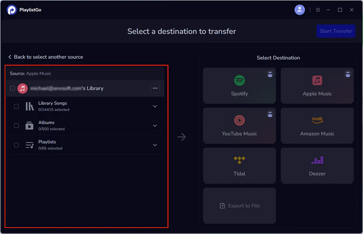Click the 'Select Destination' heading
Screen dimensions: 363x234
pyautogui.click(x=278, y=58)
